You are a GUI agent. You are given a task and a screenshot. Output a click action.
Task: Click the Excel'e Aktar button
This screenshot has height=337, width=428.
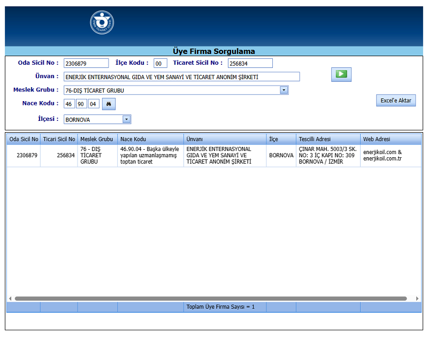395,101
